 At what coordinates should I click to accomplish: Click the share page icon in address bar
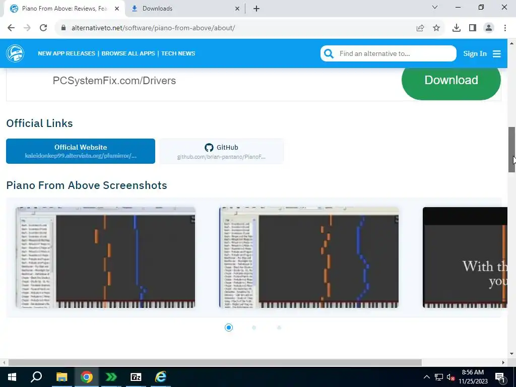(x=420, y=28)
